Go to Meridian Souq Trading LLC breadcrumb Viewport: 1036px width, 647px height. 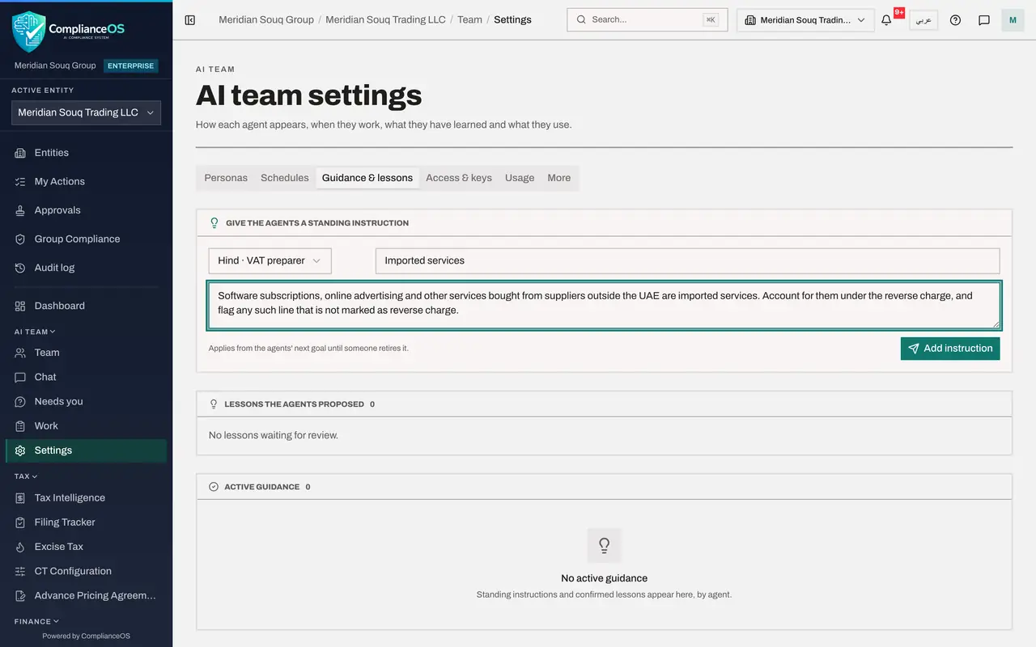coord(385,19)
